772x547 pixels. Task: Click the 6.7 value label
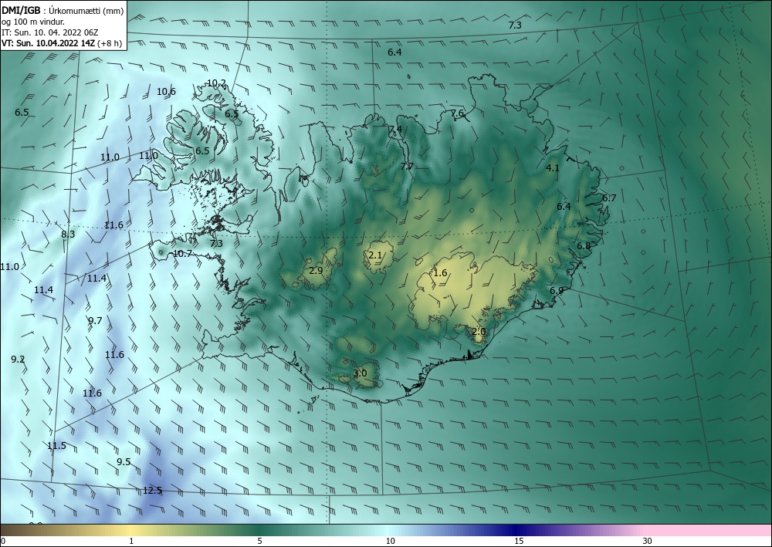click(x=609, y=198)
